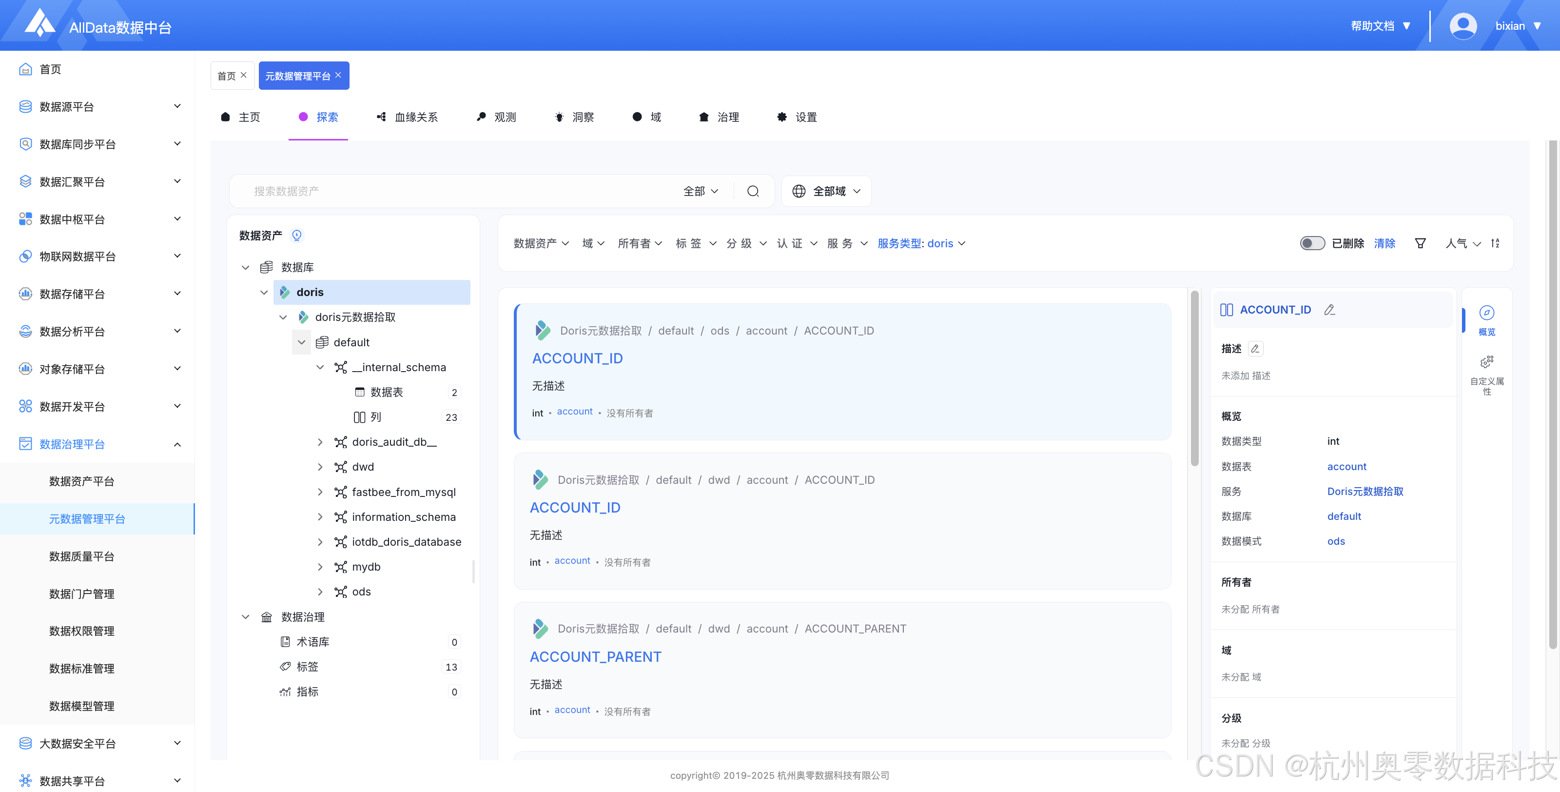
Task: Click the clear filters link
Action: (1384, 243)
